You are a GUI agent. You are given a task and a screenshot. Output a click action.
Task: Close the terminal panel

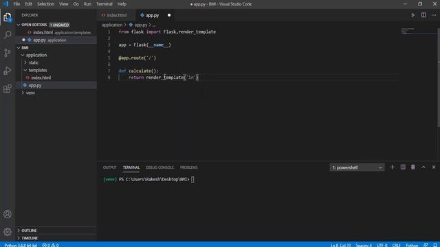click(x=434, y=167)
